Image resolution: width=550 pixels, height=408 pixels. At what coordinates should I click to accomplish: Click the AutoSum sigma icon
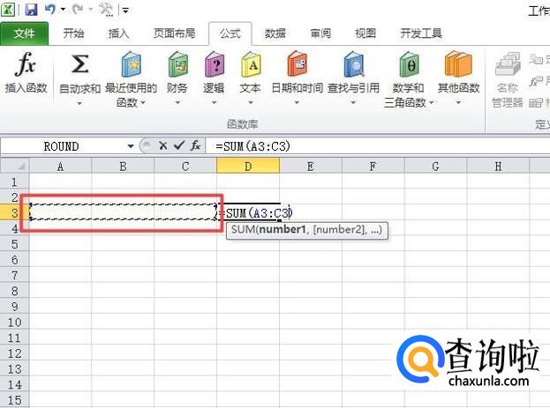tap(79, 63)
